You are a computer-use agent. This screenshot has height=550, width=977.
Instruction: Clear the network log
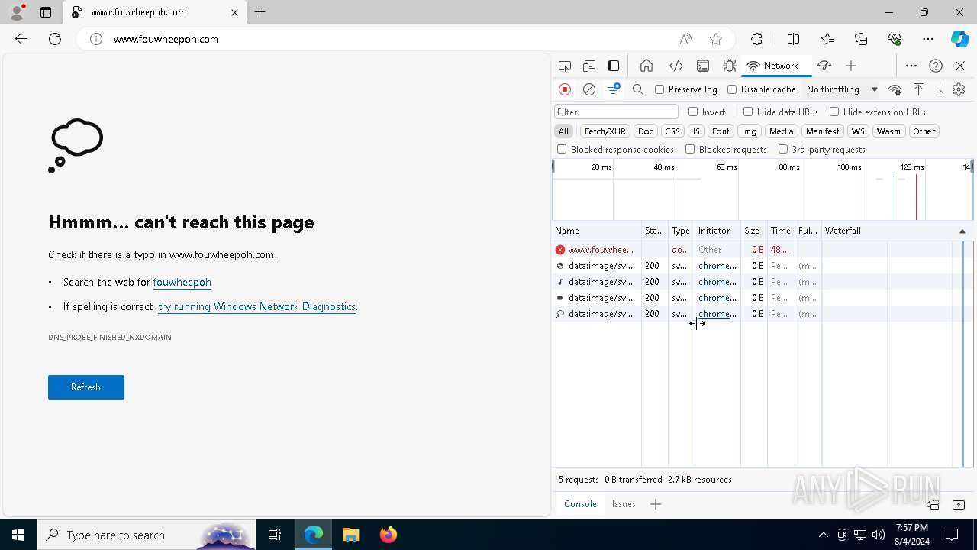coord(589,89)
